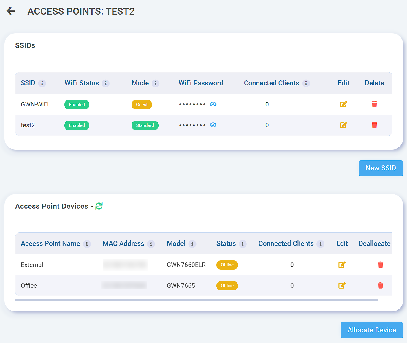Edit the GWN-WiFi SSID
The width and height of the screenshot is (407, 343).
[x=343, y=104]
